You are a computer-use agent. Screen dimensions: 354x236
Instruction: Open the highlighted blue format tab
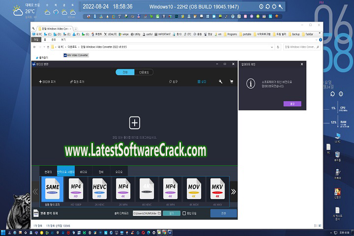click(x=66, y=172)
